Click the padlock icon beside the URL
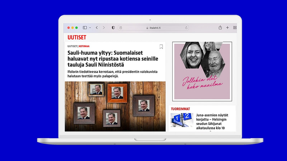 [147, 28]
